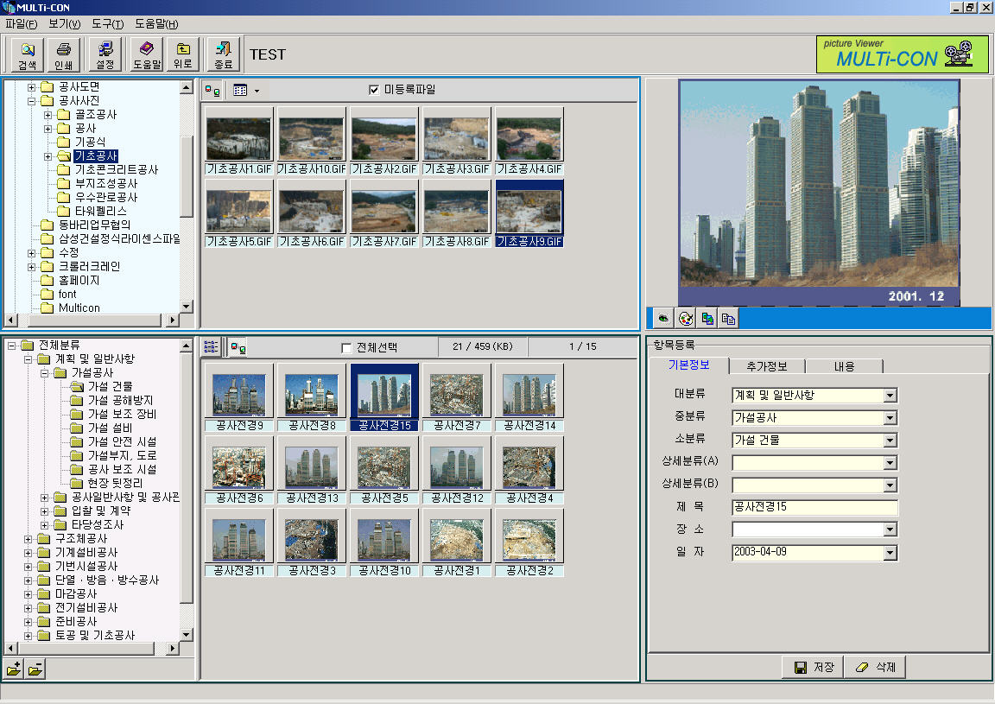Image resolution: width=995 pixels, height=704 pixels.
Task: Click the list view icon in the lower thumbnail pane
Action: (x=211, y=347)
